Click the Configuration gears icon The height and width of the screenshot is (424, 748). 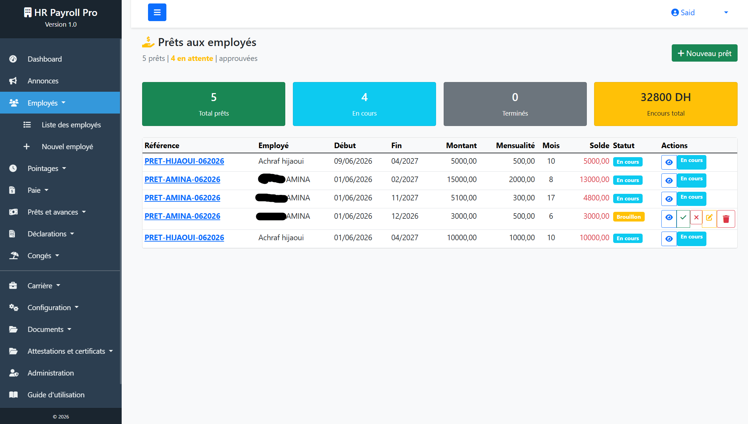(x=14, y=307)
